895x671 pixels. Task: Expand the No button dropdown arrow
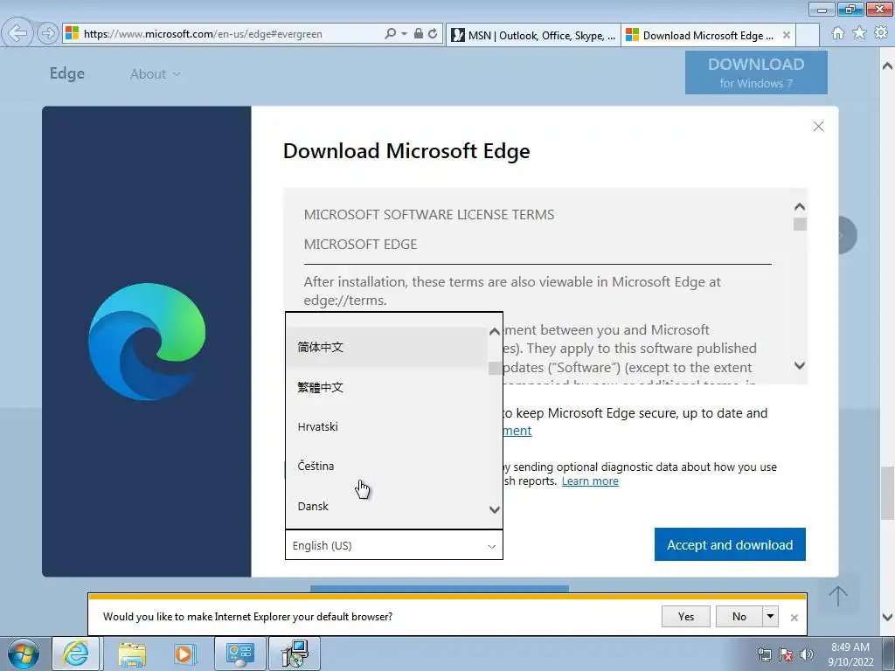pyautogui.click(x=771, y=616)
